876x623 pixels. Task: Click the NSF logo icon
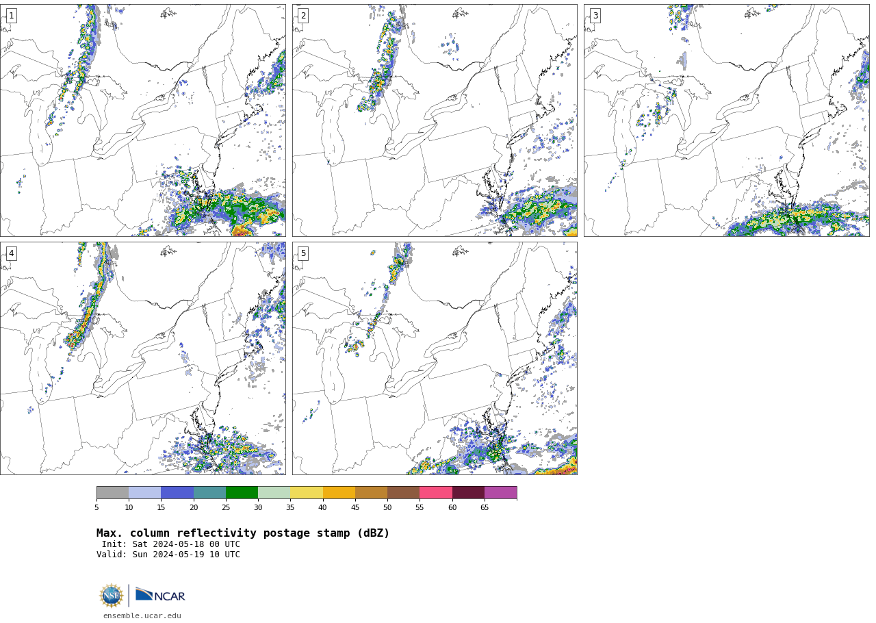click(112, 596)
